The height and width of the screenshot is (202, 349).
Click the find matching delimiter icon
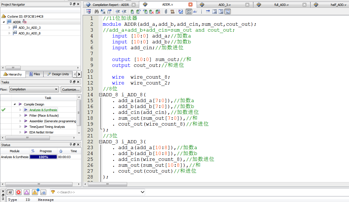pos(110,11)
